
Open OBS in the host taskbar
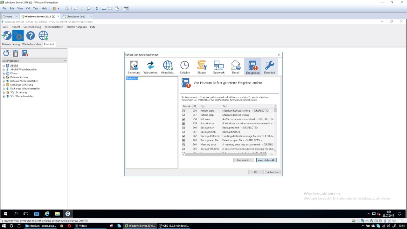pyautogui.click(x=174, y=226)
